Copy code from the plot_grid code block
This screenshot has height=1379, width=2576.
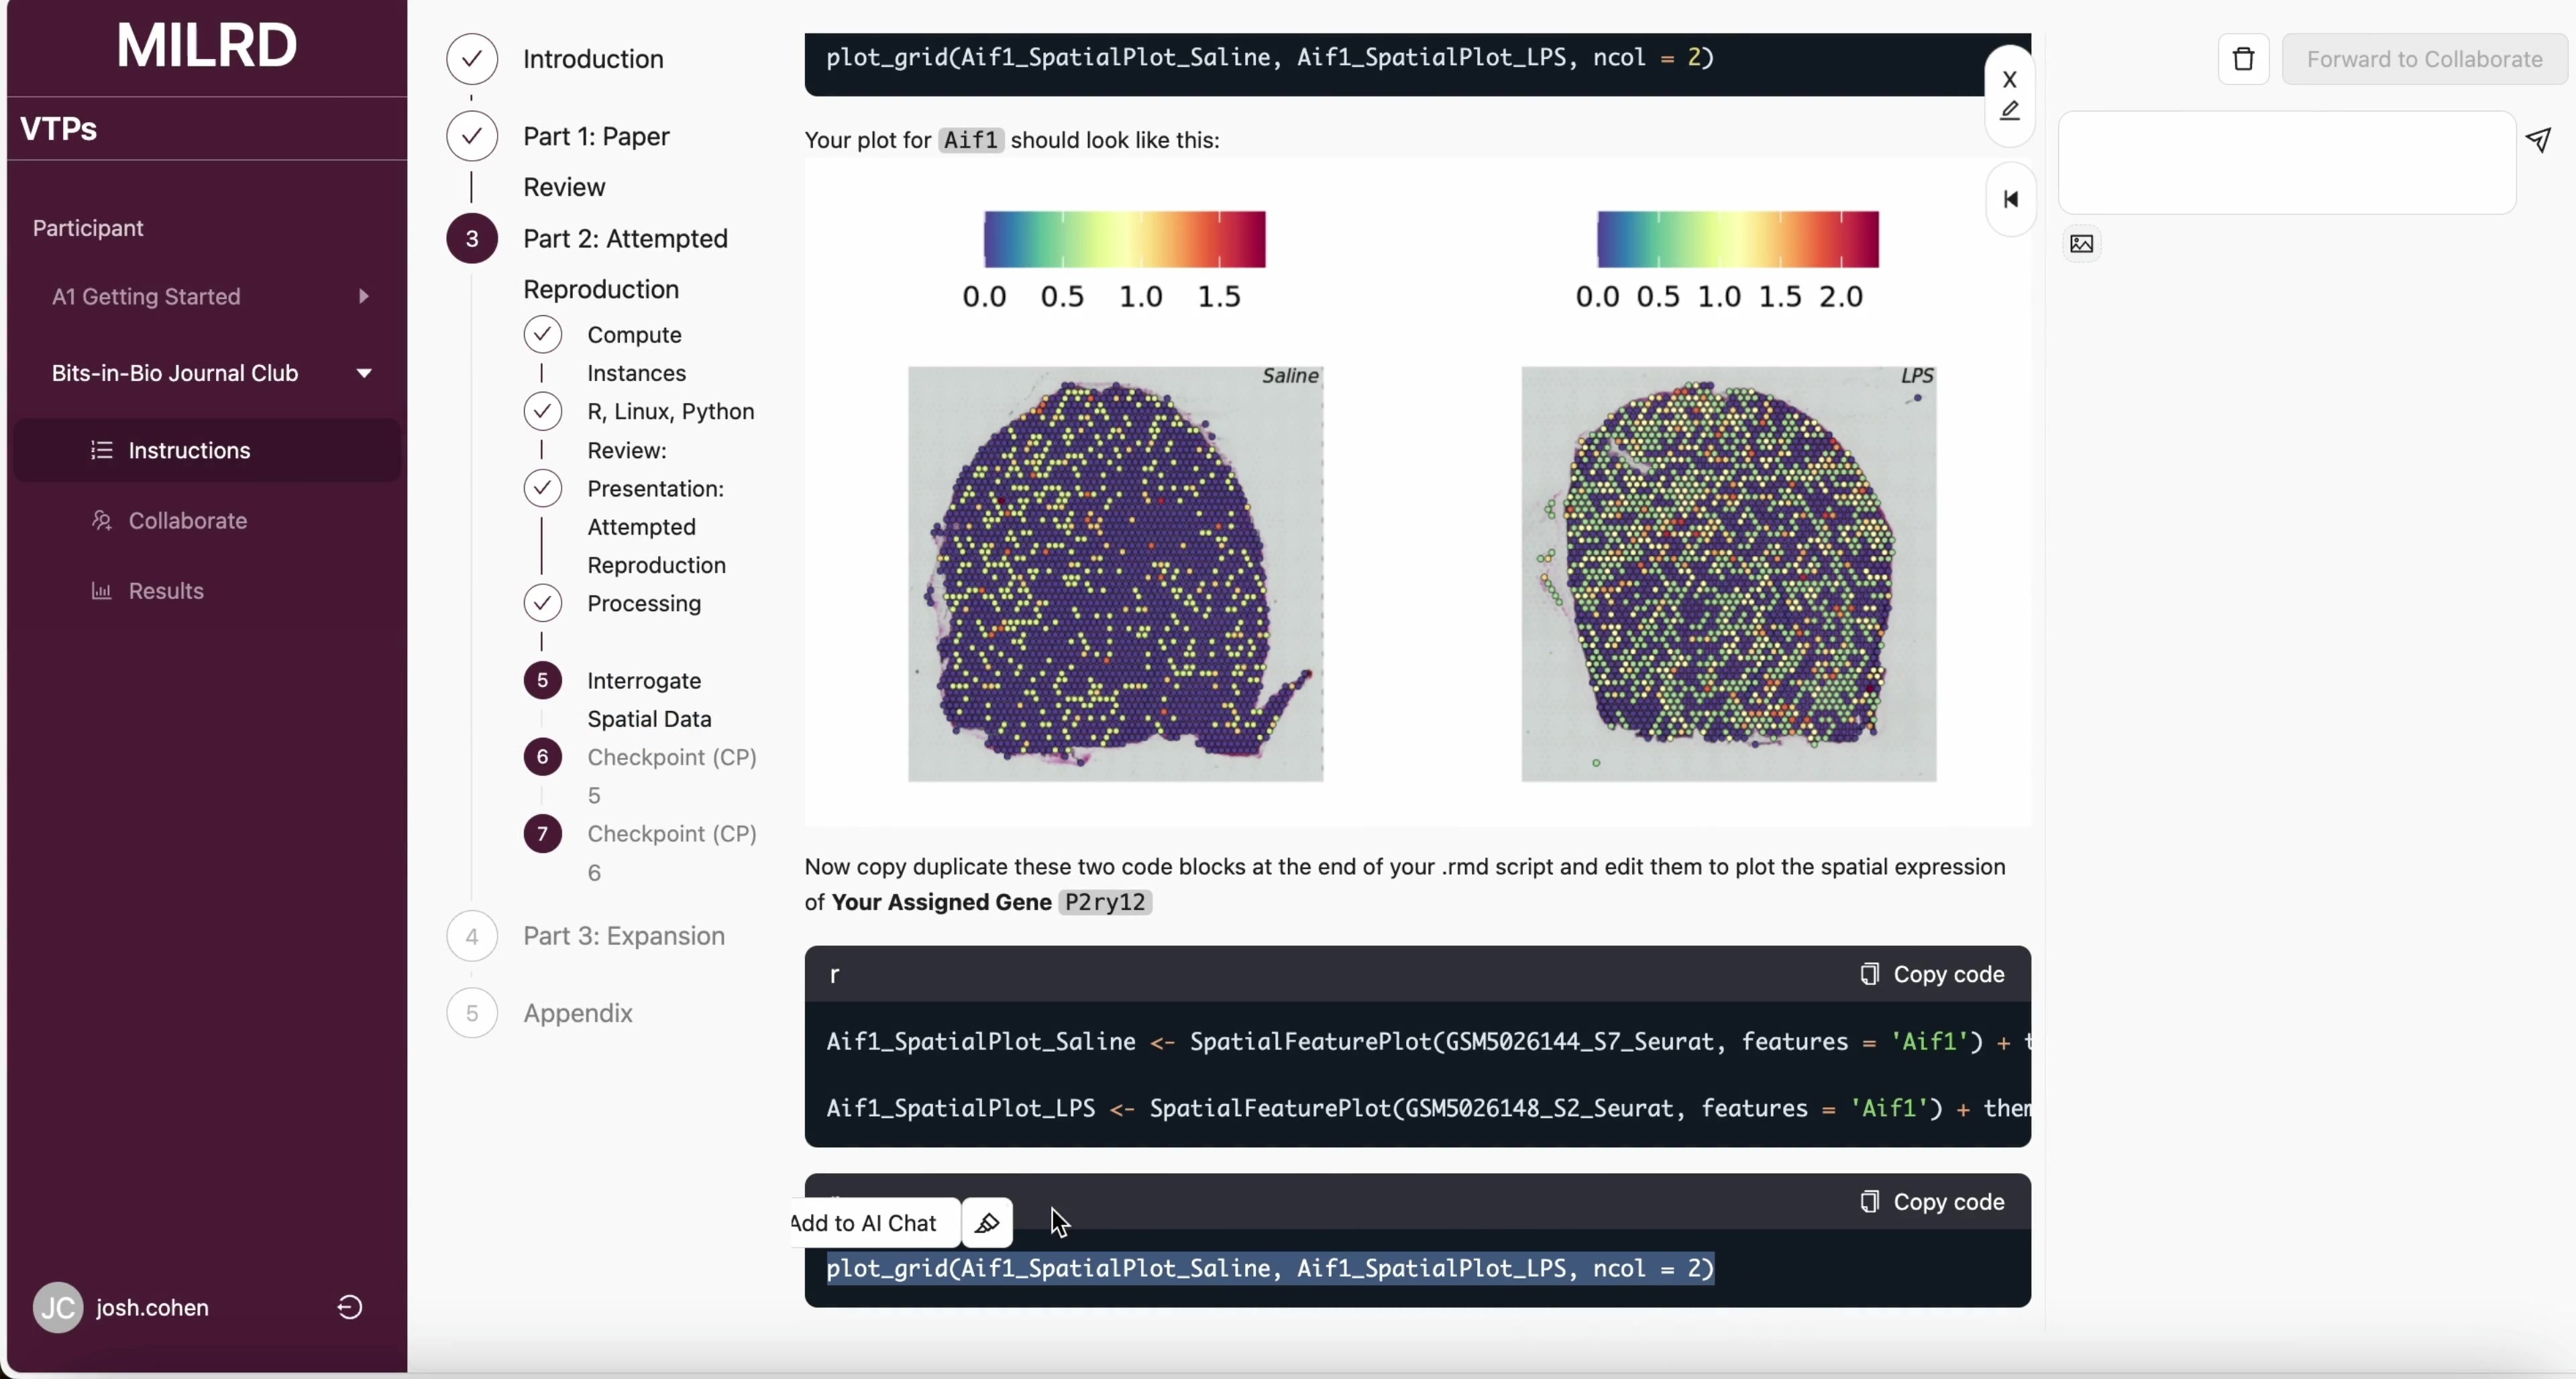click(1932, 1201)
